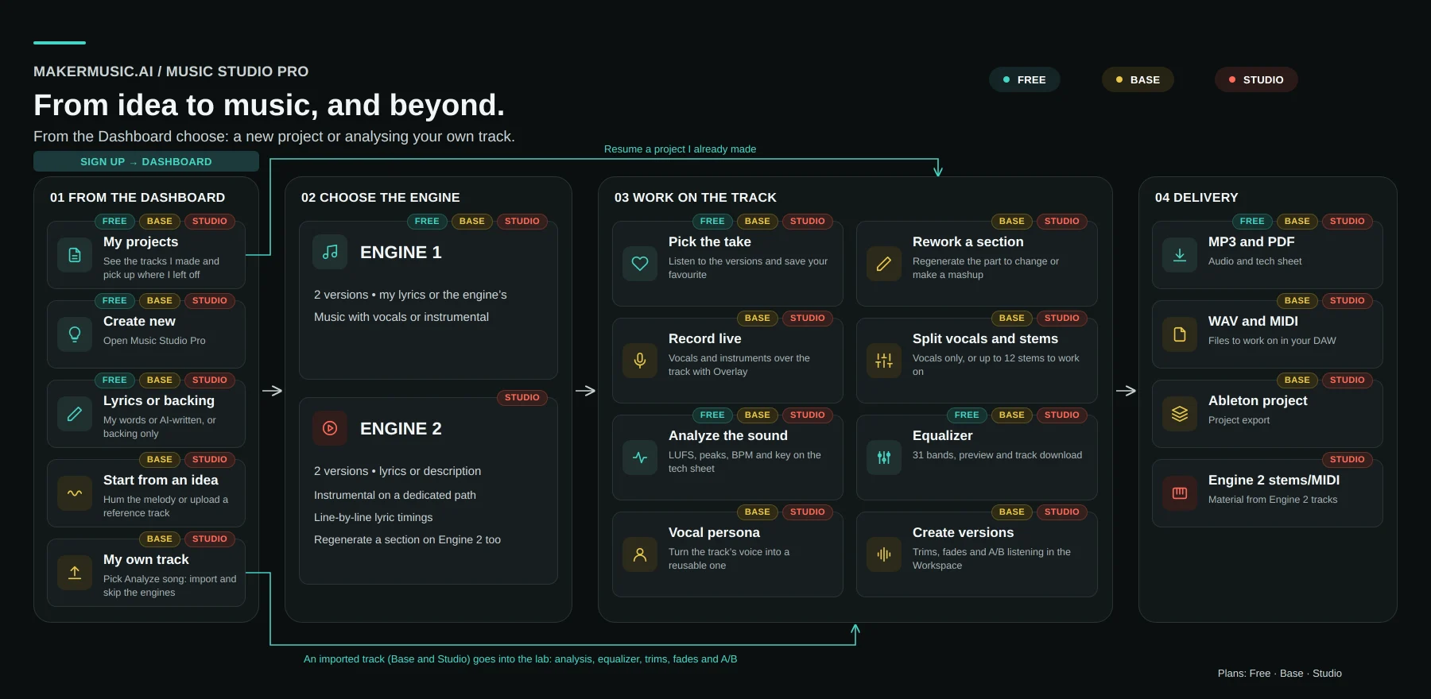This screenshot has height=699, width=1431.
Task: Click 'Music with vocals or instrumental' text
Action: pyautogui.click(x=401, y=317)
